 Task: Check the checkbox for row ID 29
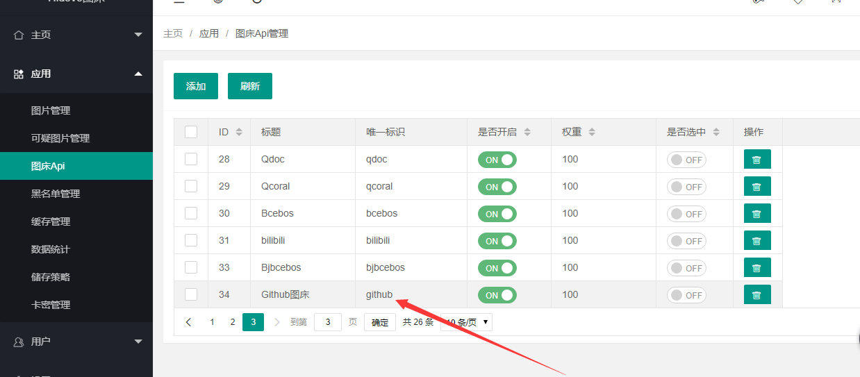click(191, 186)
